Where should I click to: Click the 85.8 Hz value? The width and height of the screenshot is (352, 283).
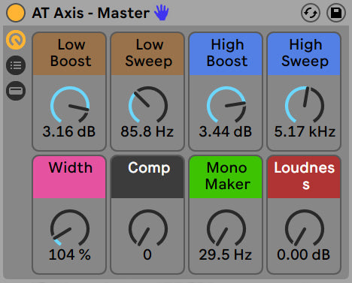pos(147,131)
